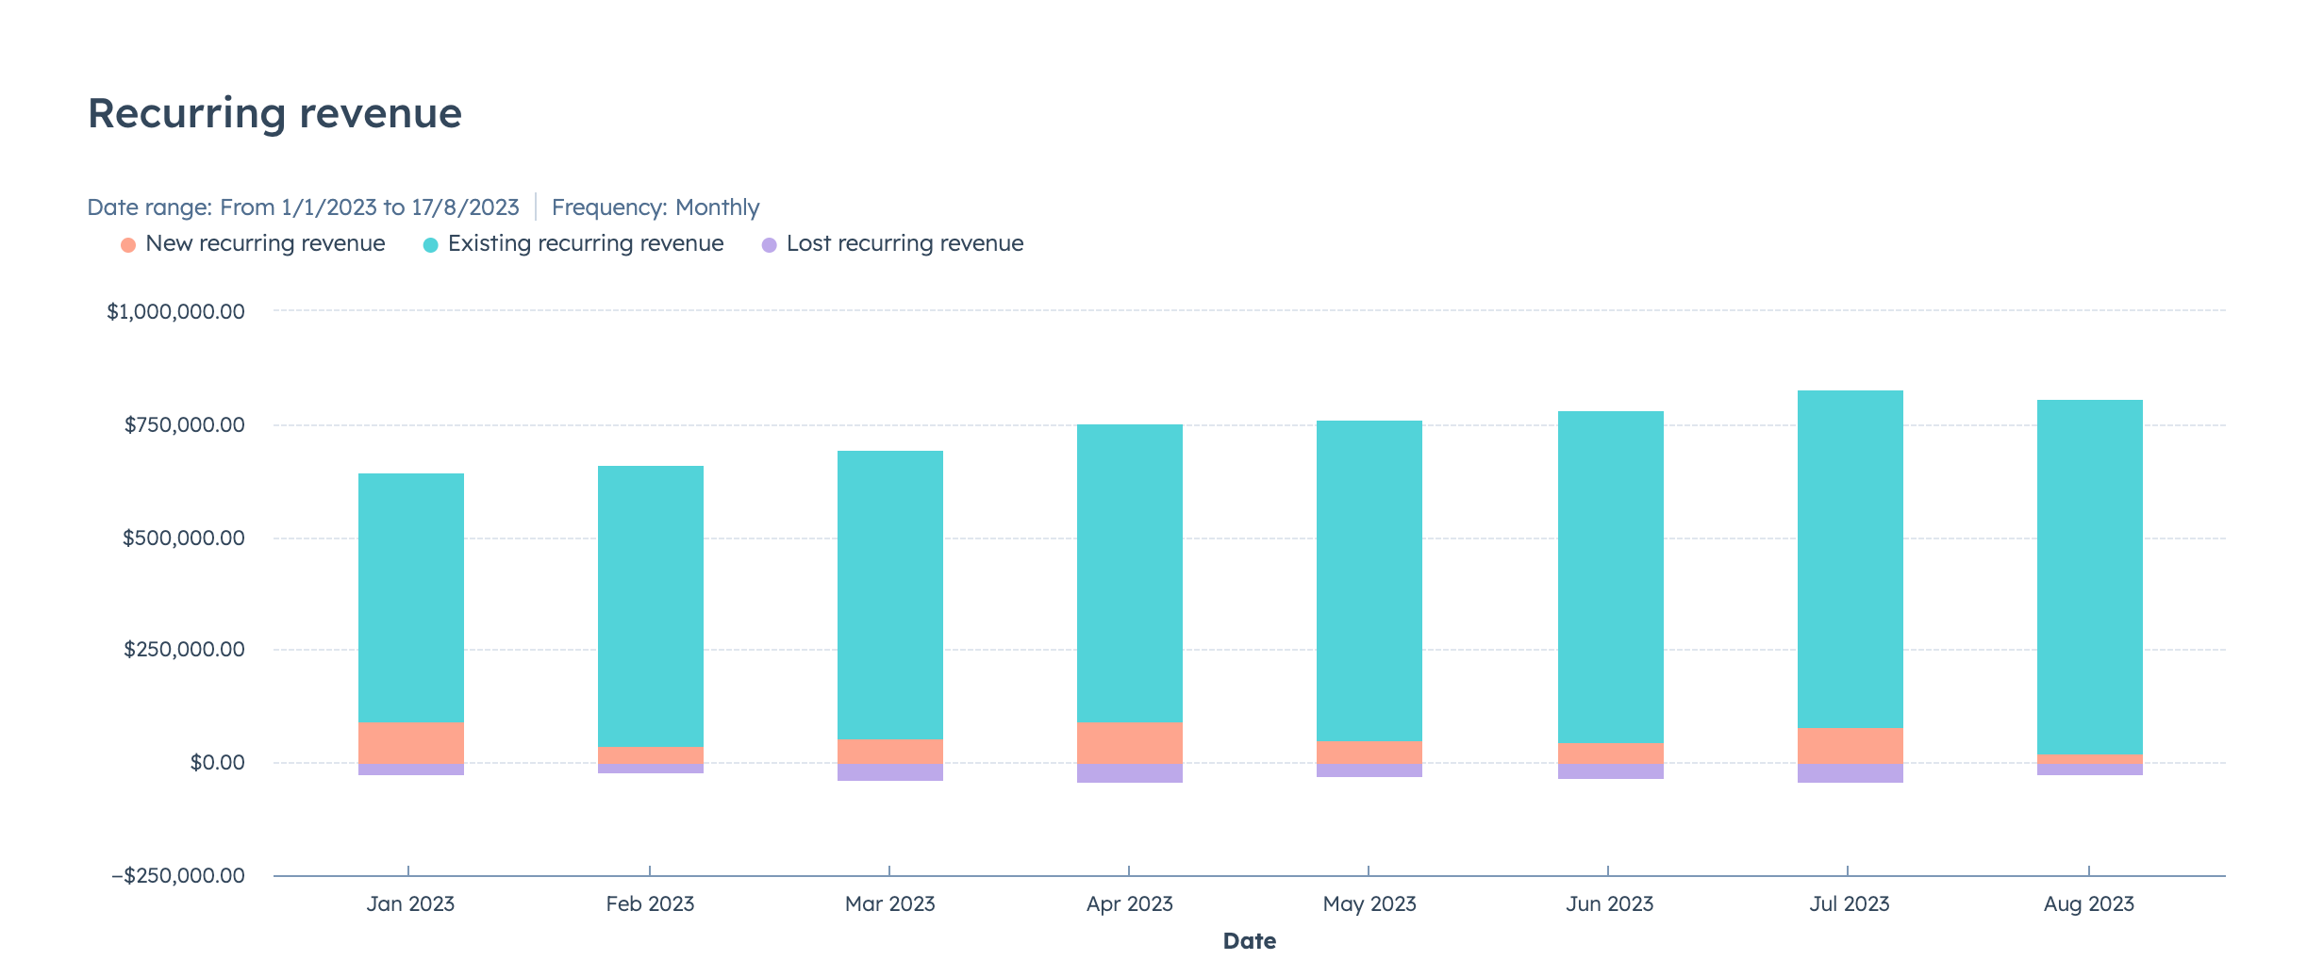Click the Date axis title

pyautogui.click(x=1250, y=941)
